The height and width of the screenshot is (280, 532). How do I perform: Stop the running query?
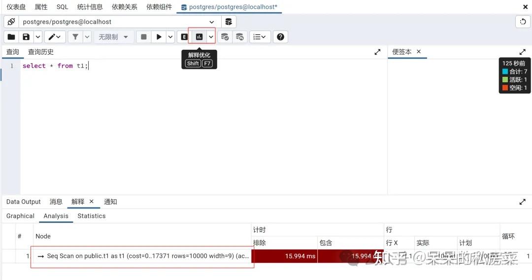[x=144, y=36]
